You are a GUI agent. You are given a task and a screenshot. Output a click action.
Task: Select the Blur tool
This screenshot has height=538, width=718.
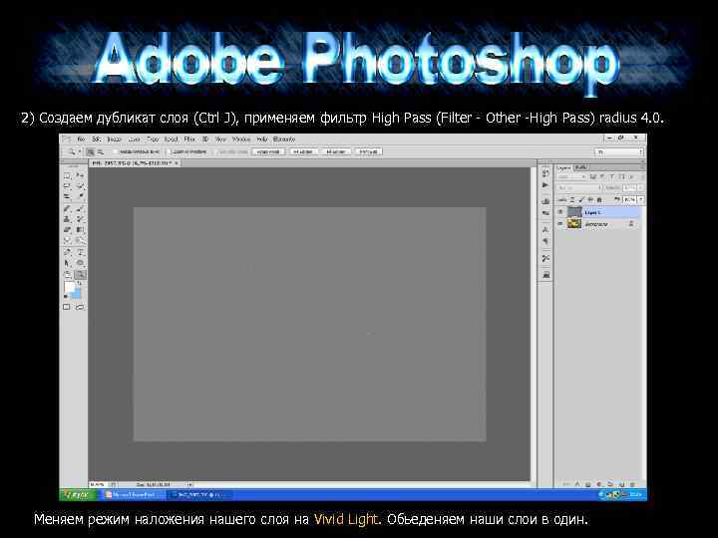pos(68,240)
